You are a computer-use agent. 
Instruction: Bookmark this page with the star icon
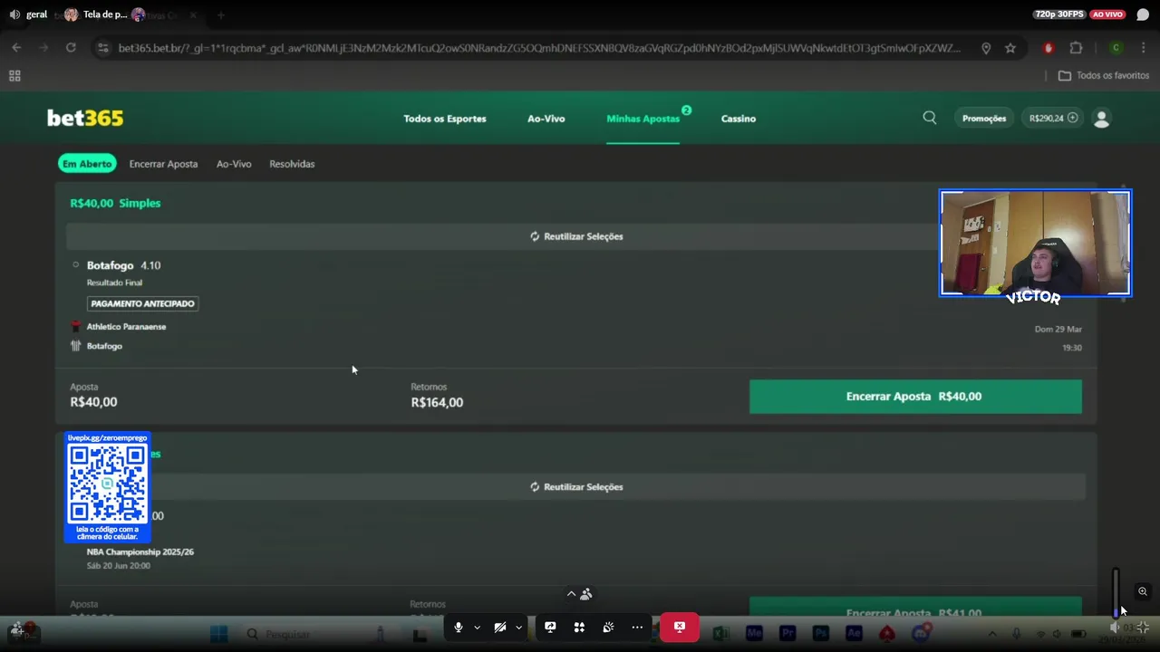[1010, 48]
